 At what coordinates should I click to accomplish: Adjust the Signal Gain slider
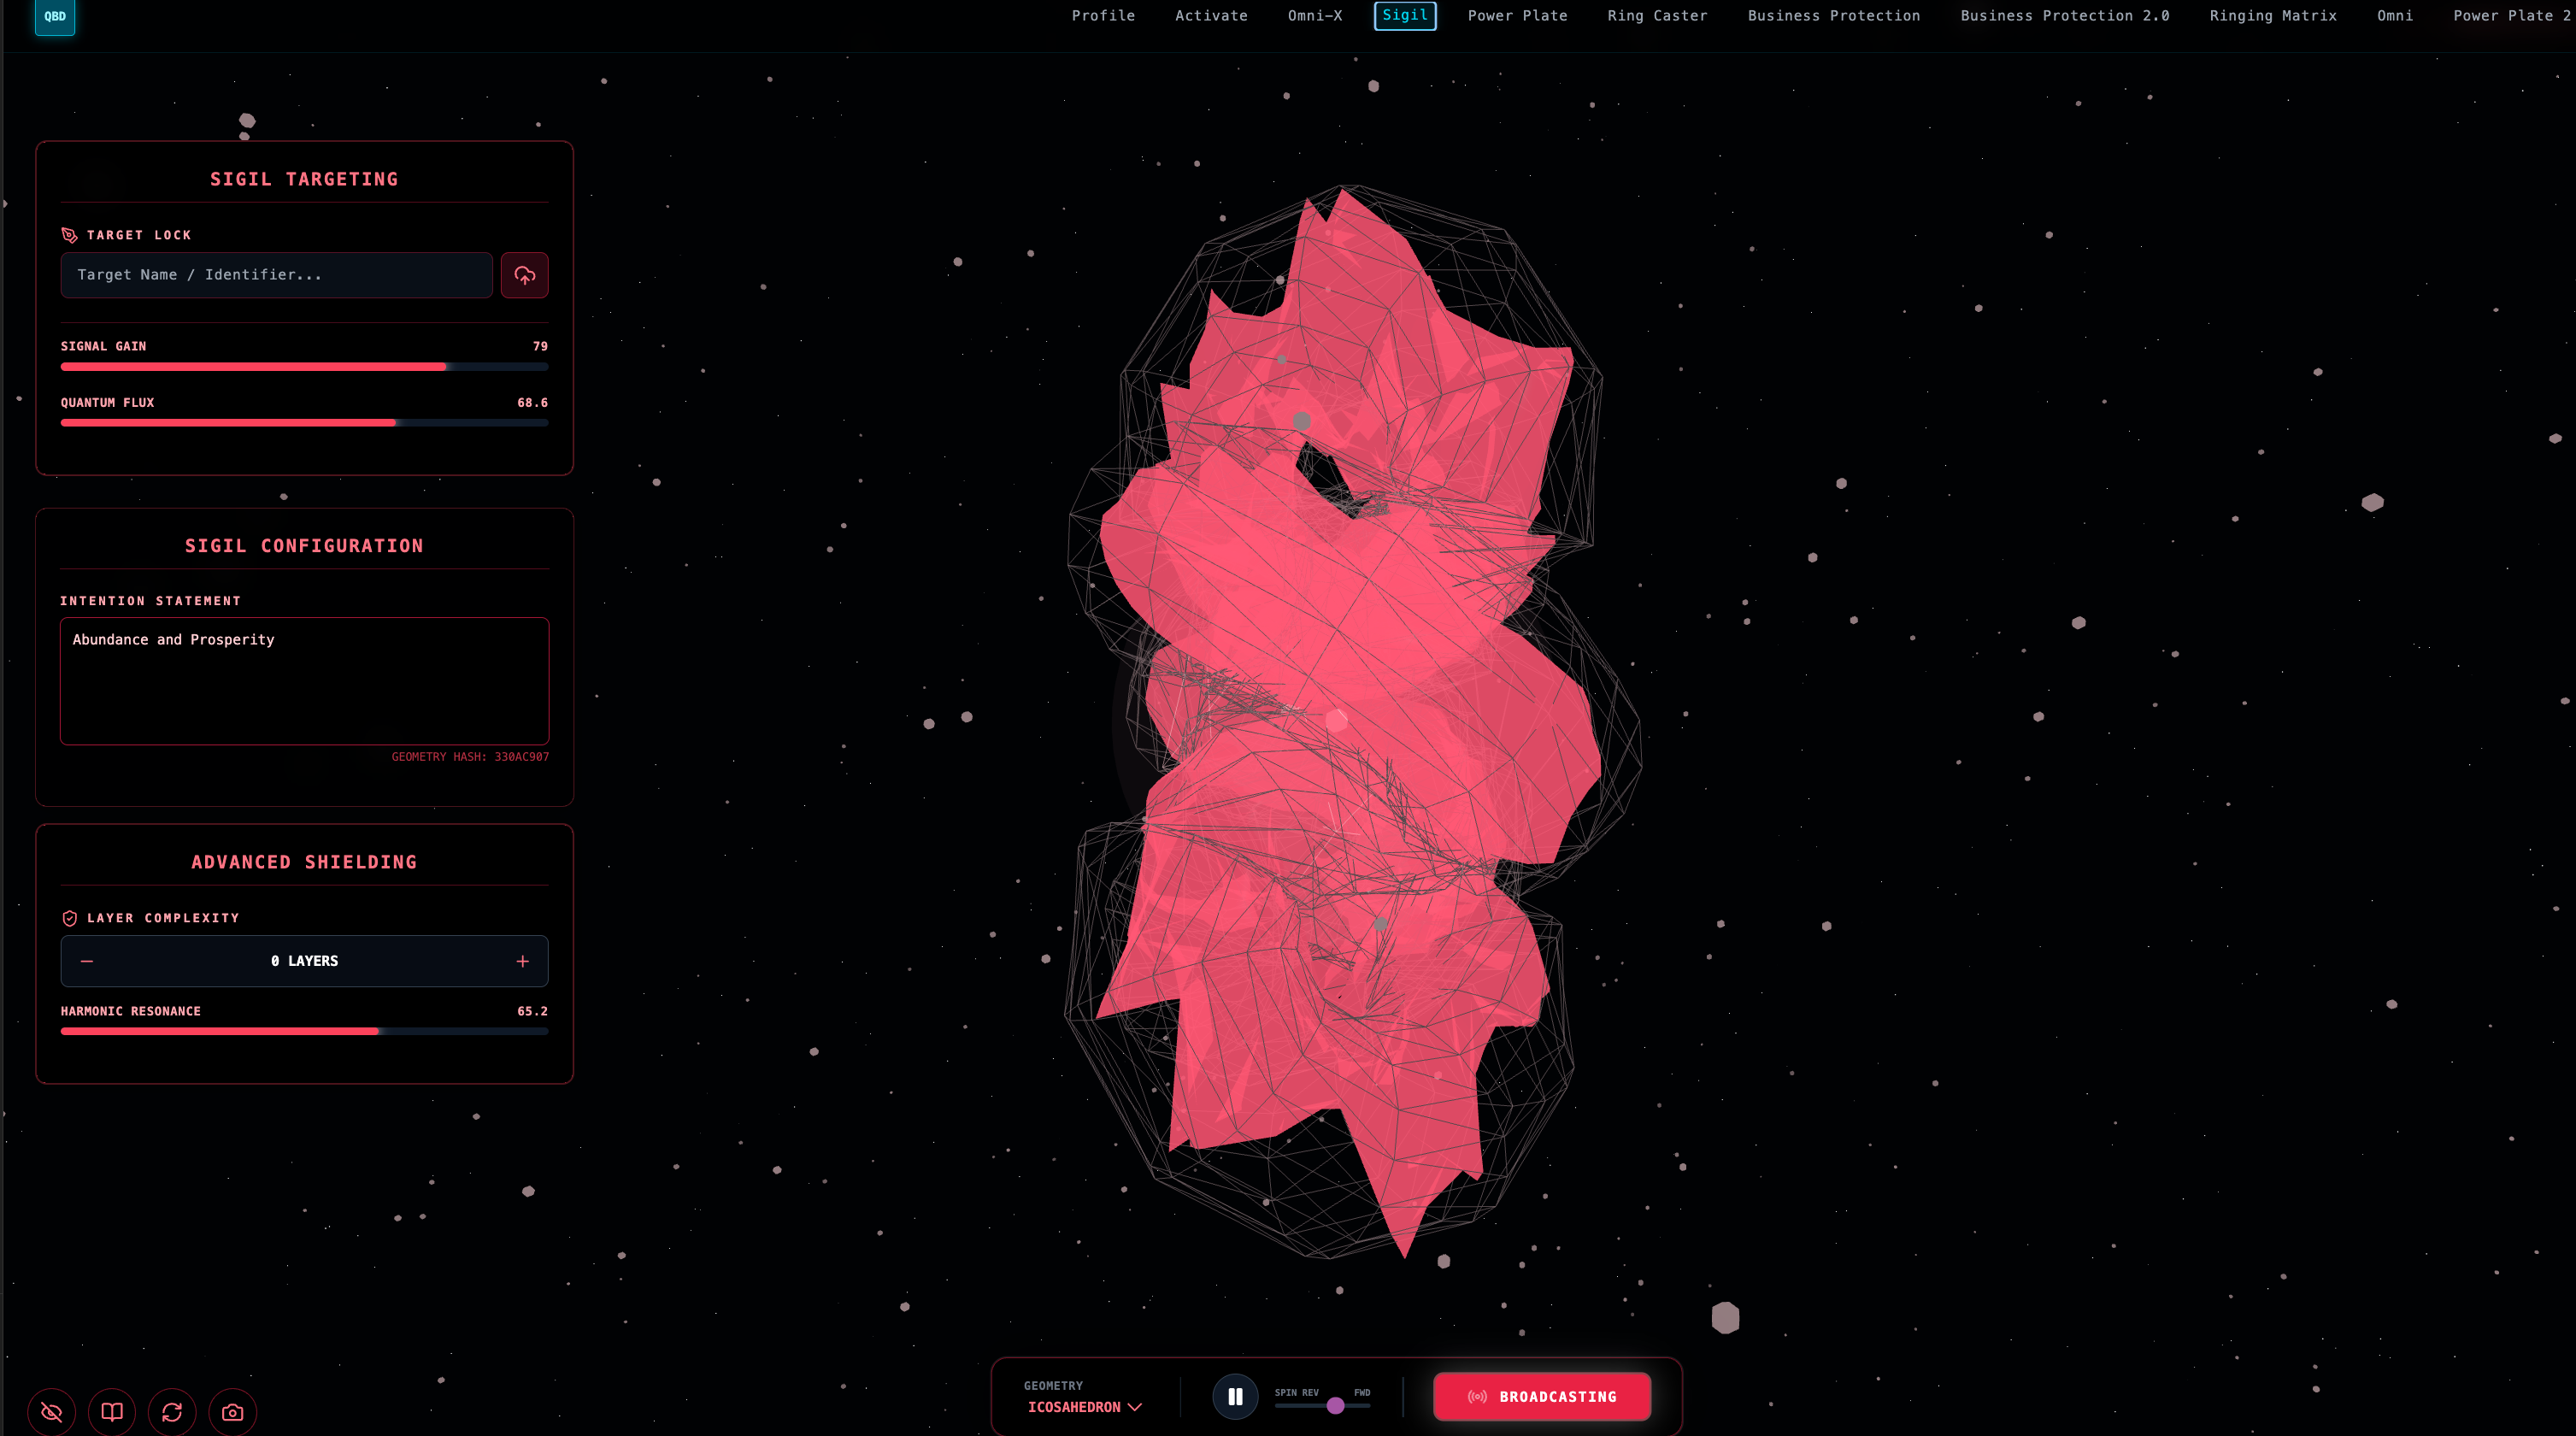(x=445, y=367)
